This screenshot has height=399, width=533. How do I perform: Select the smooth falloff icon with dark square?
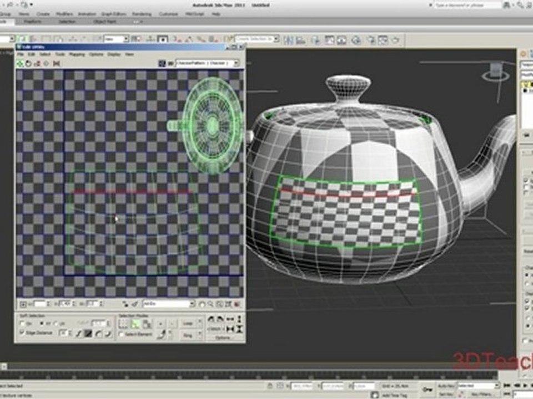click(88, 334)
